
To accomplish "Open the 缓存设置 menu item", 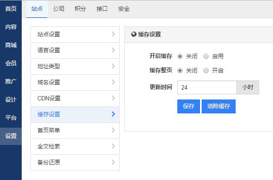I will tap(75, 115).
